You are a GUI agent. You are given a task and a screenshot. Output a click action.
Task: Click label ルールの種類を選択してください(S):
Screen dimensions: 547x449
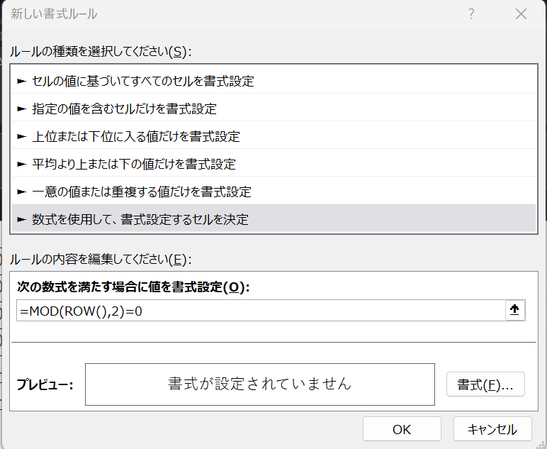[x=101, y=52]
